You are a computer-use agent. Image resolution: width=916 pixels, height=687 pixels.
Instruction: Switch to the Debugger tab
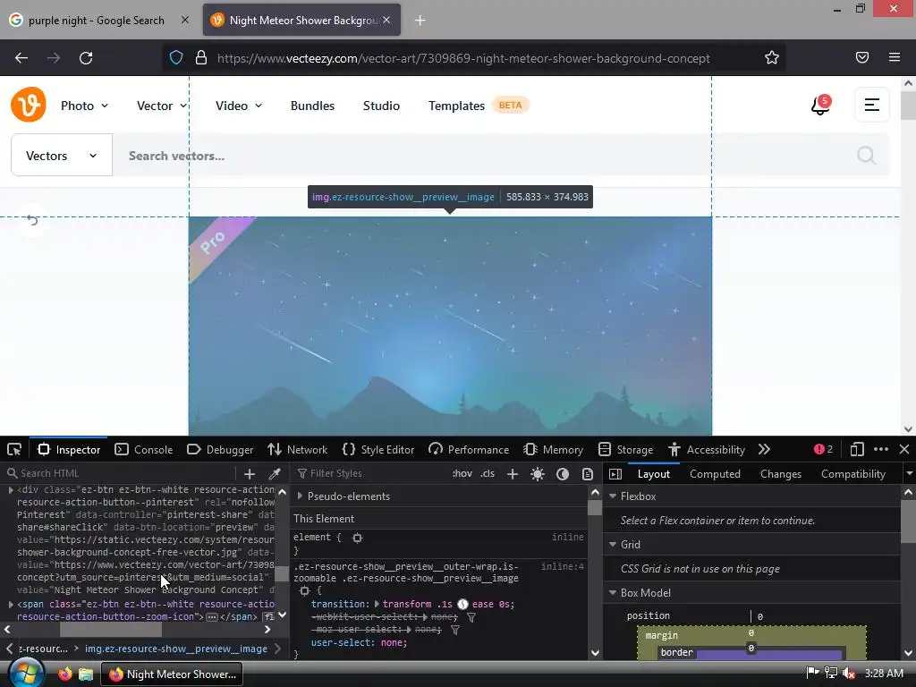tap(220, 449)
